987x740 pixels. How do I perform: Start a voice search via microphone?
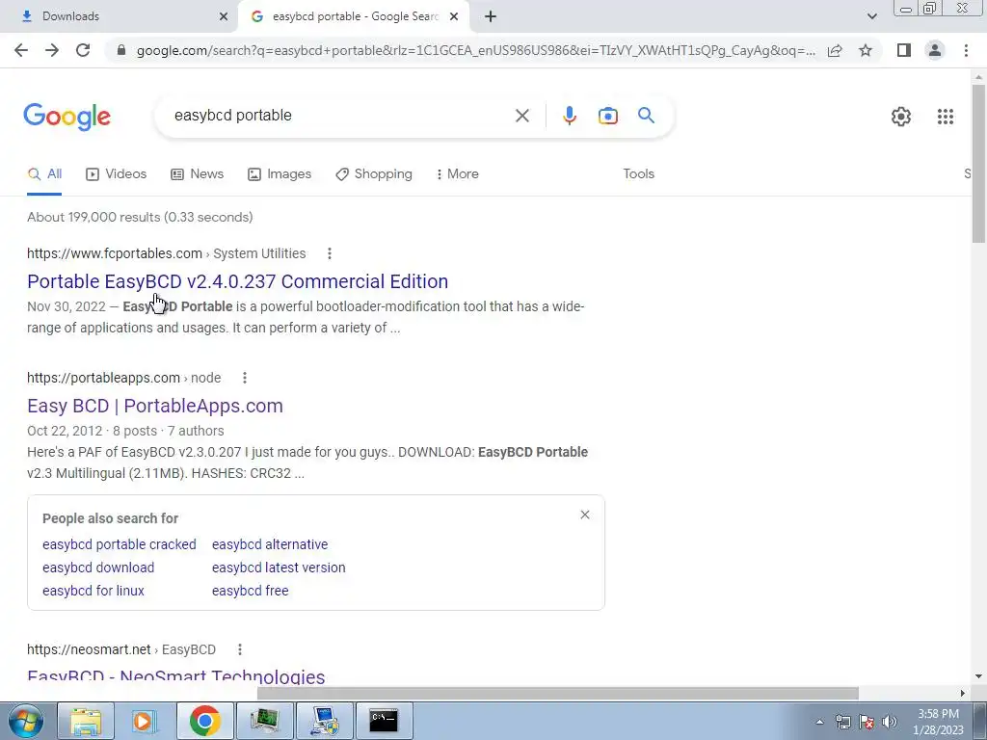click(x=569, y=116)
